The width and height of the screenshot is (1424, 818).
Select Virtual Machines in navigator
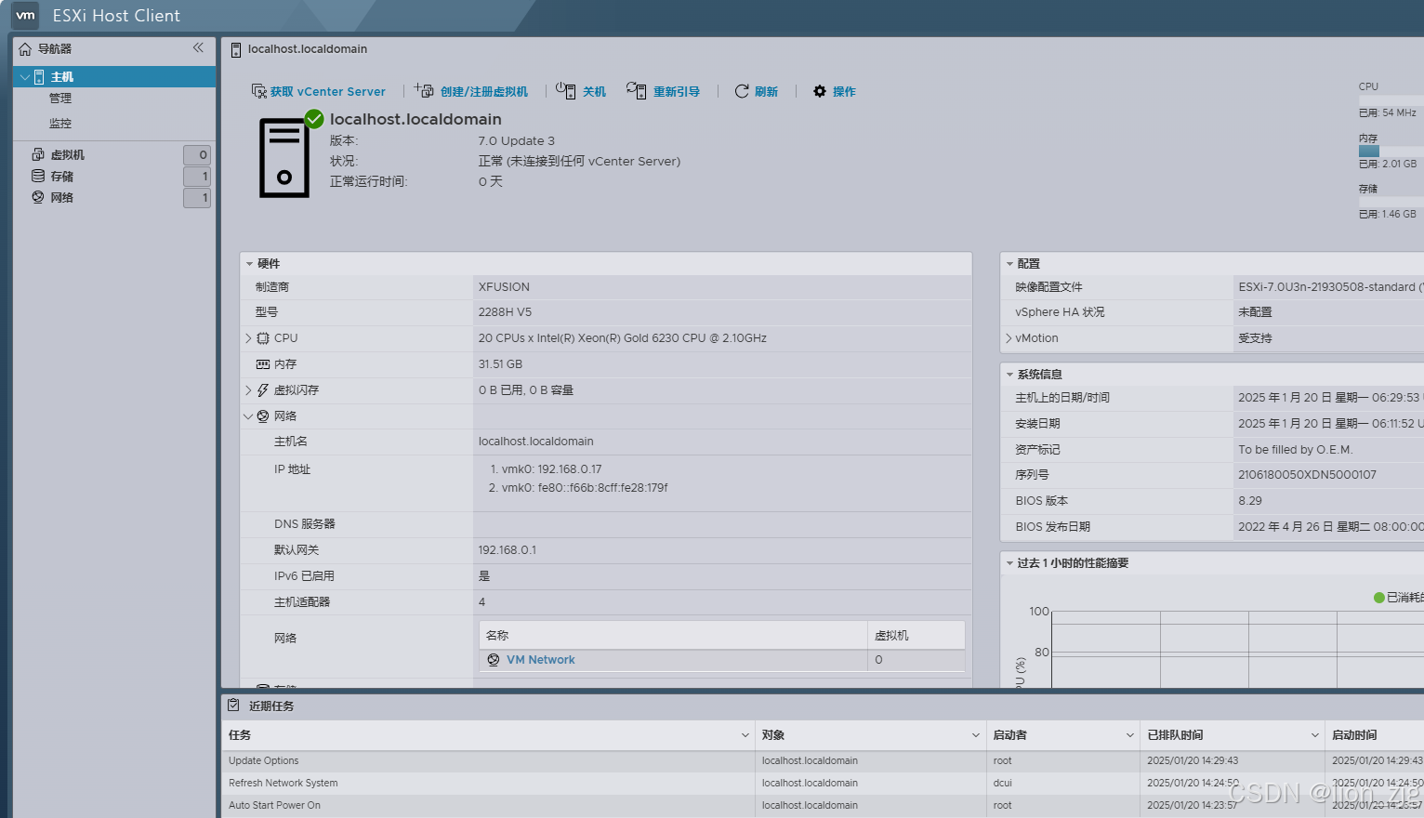coord(68,155)
